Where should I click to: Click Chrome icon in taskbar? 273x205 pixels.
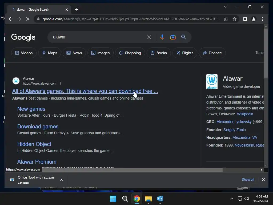[137, 199]
